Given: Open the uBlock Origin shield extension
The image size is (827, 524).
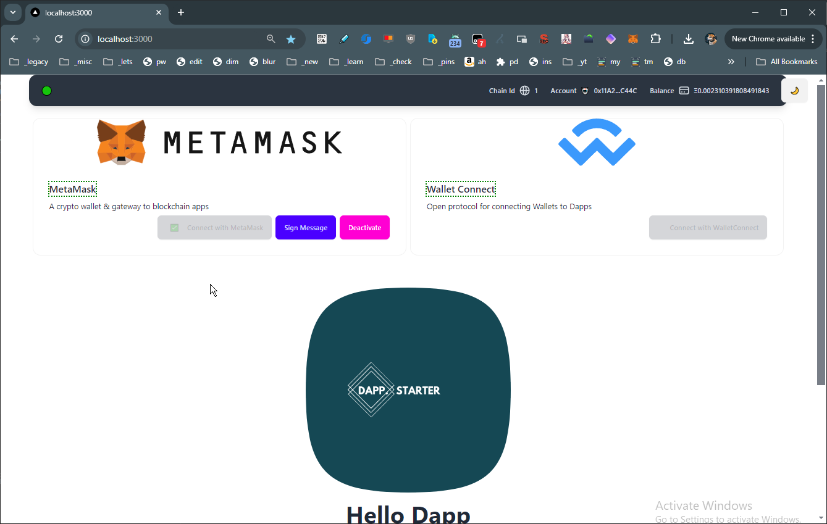Looking at the screenshot, I should [411, 39].
